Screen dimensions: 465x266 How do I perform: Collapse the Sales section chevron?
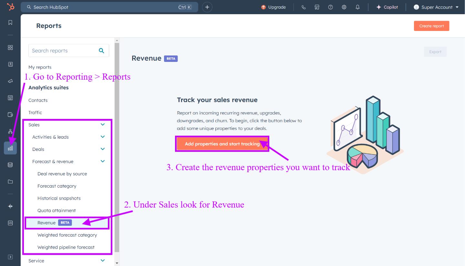click(103, 124)
